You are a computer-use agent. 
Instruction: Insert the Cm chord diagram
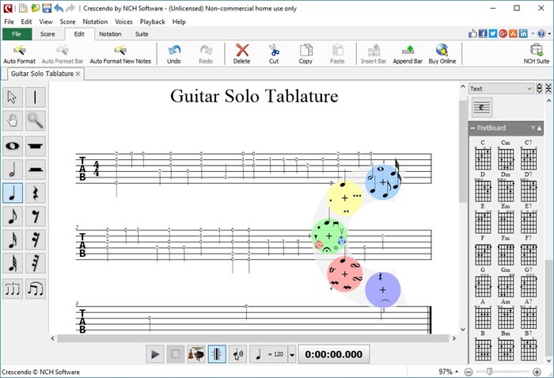[x=505, y=158]
